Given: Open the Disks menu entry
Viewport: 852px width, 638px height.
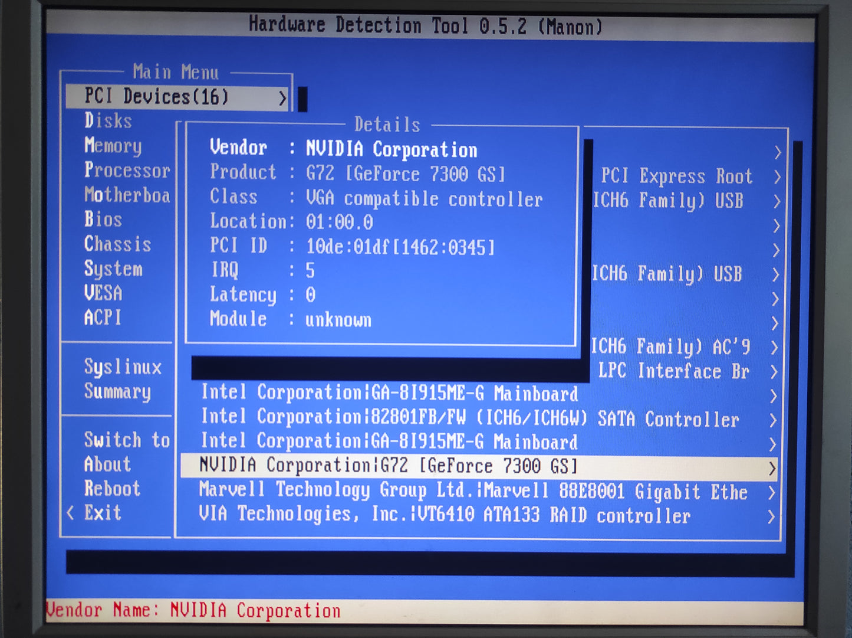Looking at the screenshot, I should pyautogui.click(x=108, y=121).
